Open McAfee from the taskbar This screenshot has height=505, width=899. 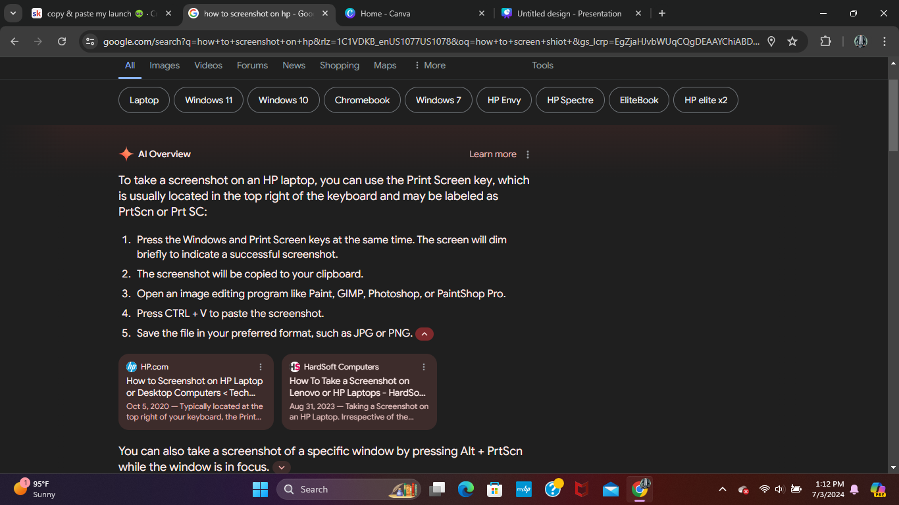click(582, 489)
